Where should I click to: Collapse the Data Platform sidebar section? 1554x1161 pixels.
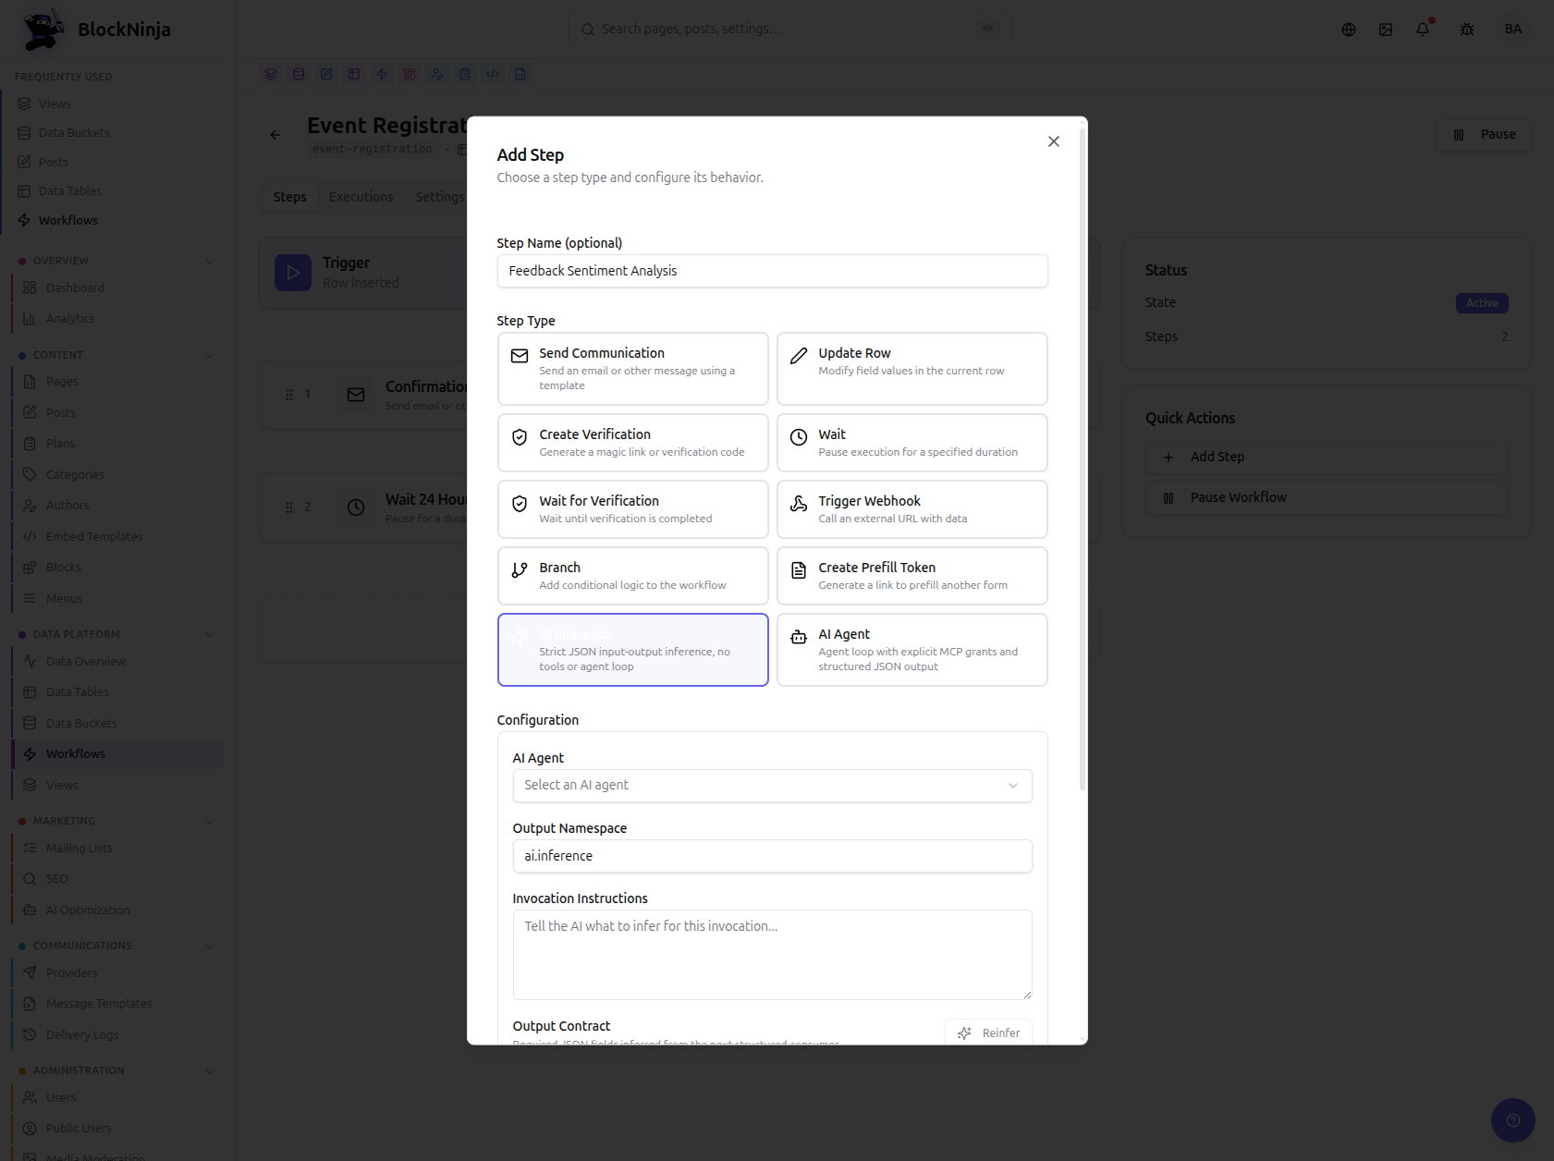tap(209, 634)
